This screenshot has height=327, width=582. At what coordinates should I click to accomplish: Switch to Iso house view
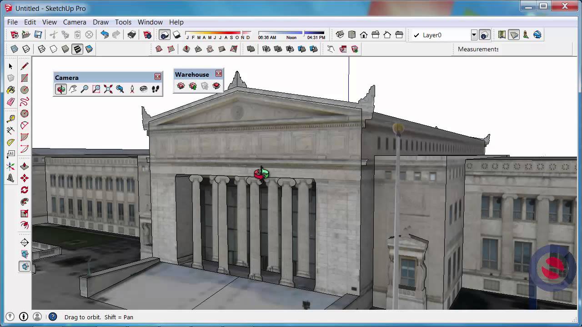pyautogui.click(x=340, y=35)
